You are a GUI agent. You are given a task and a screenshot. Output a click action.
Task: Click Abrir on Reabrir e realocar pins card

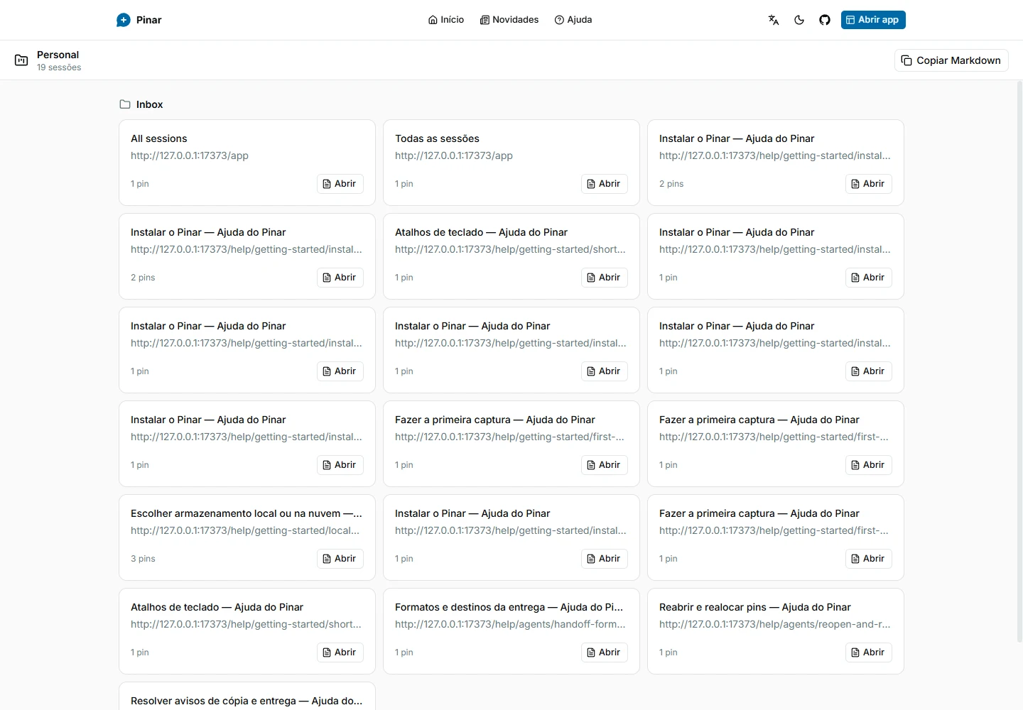tap(869, 652)
